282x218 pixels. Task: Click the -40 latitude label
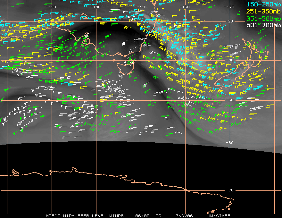[230, 60]
